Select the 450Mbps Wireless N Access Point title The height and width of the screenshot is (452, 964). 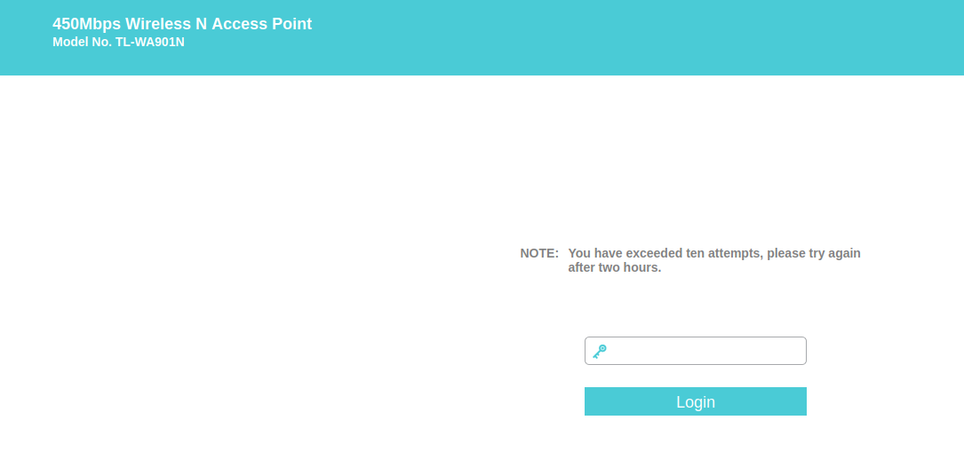[x=182, y=24]
